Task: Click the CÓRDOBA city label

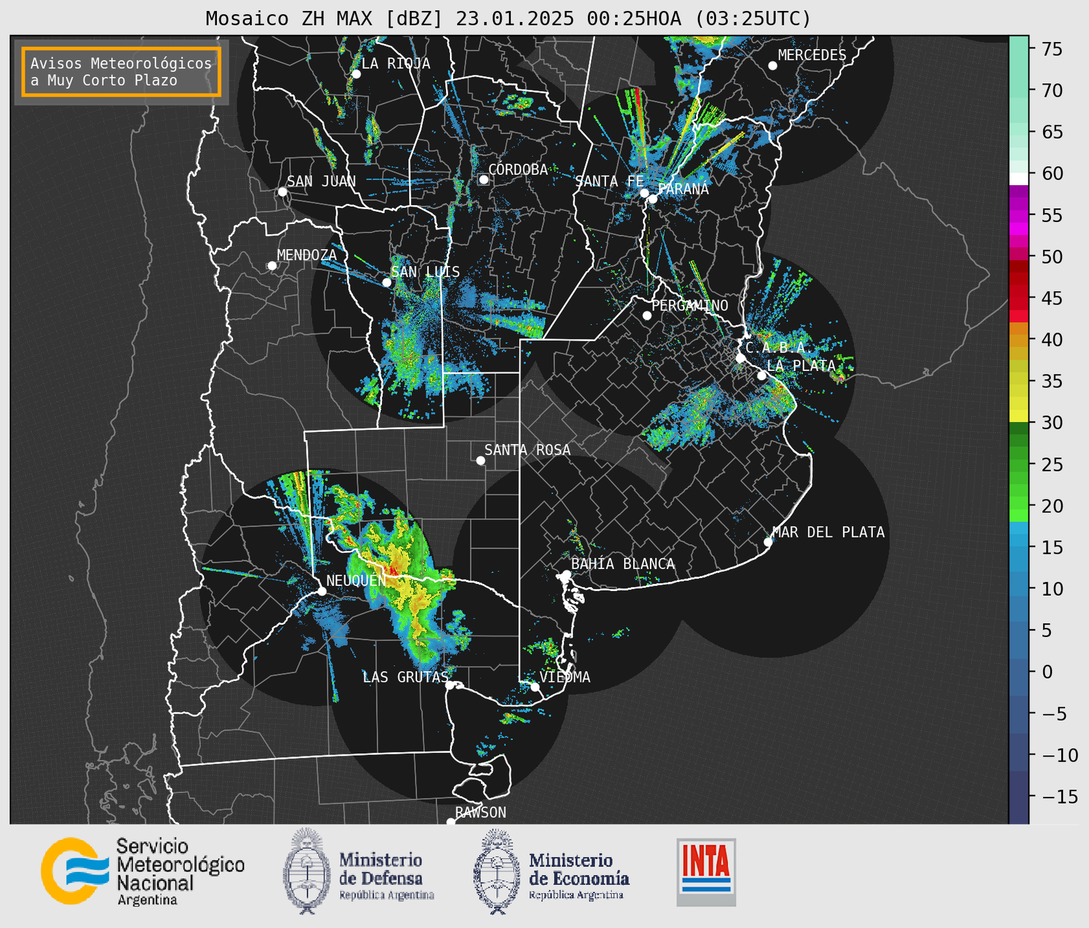Action: tap(518, 170)
